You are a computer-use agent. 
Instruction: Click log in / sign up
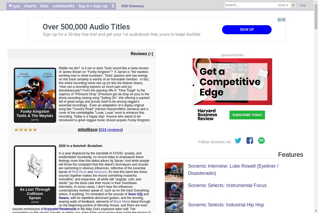click(x=93, y=6)
